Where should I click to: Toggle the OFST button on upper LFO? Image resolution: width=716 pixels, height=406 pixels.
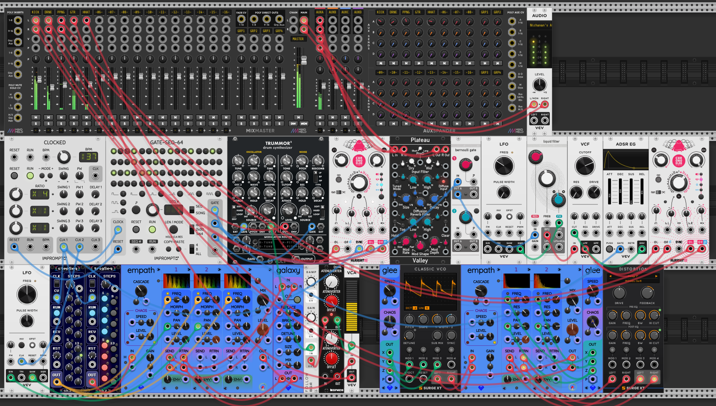tap(509, 216)
